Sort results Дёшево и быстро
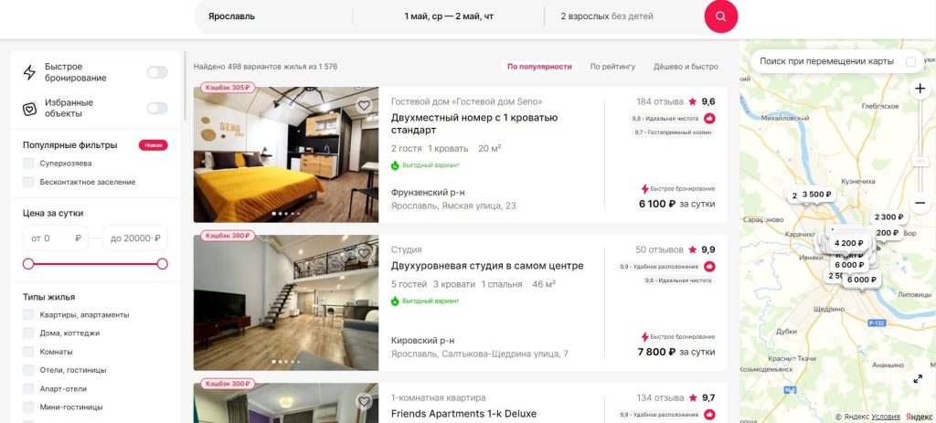The width and height of the screenshot is (936, 423). click(x=686, y=67)
